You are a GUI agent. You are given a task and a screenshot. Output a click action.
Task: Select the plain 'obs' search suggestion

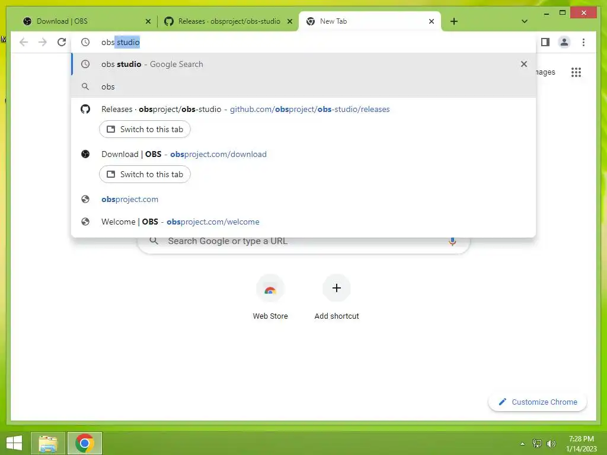[304, 86]
